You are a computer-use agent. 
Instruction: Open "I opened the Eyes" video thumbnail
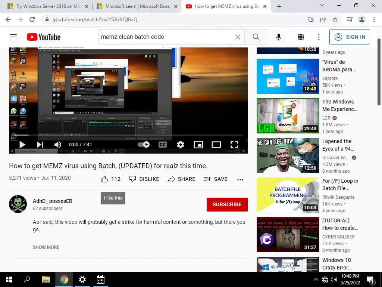tap(288, 155)
